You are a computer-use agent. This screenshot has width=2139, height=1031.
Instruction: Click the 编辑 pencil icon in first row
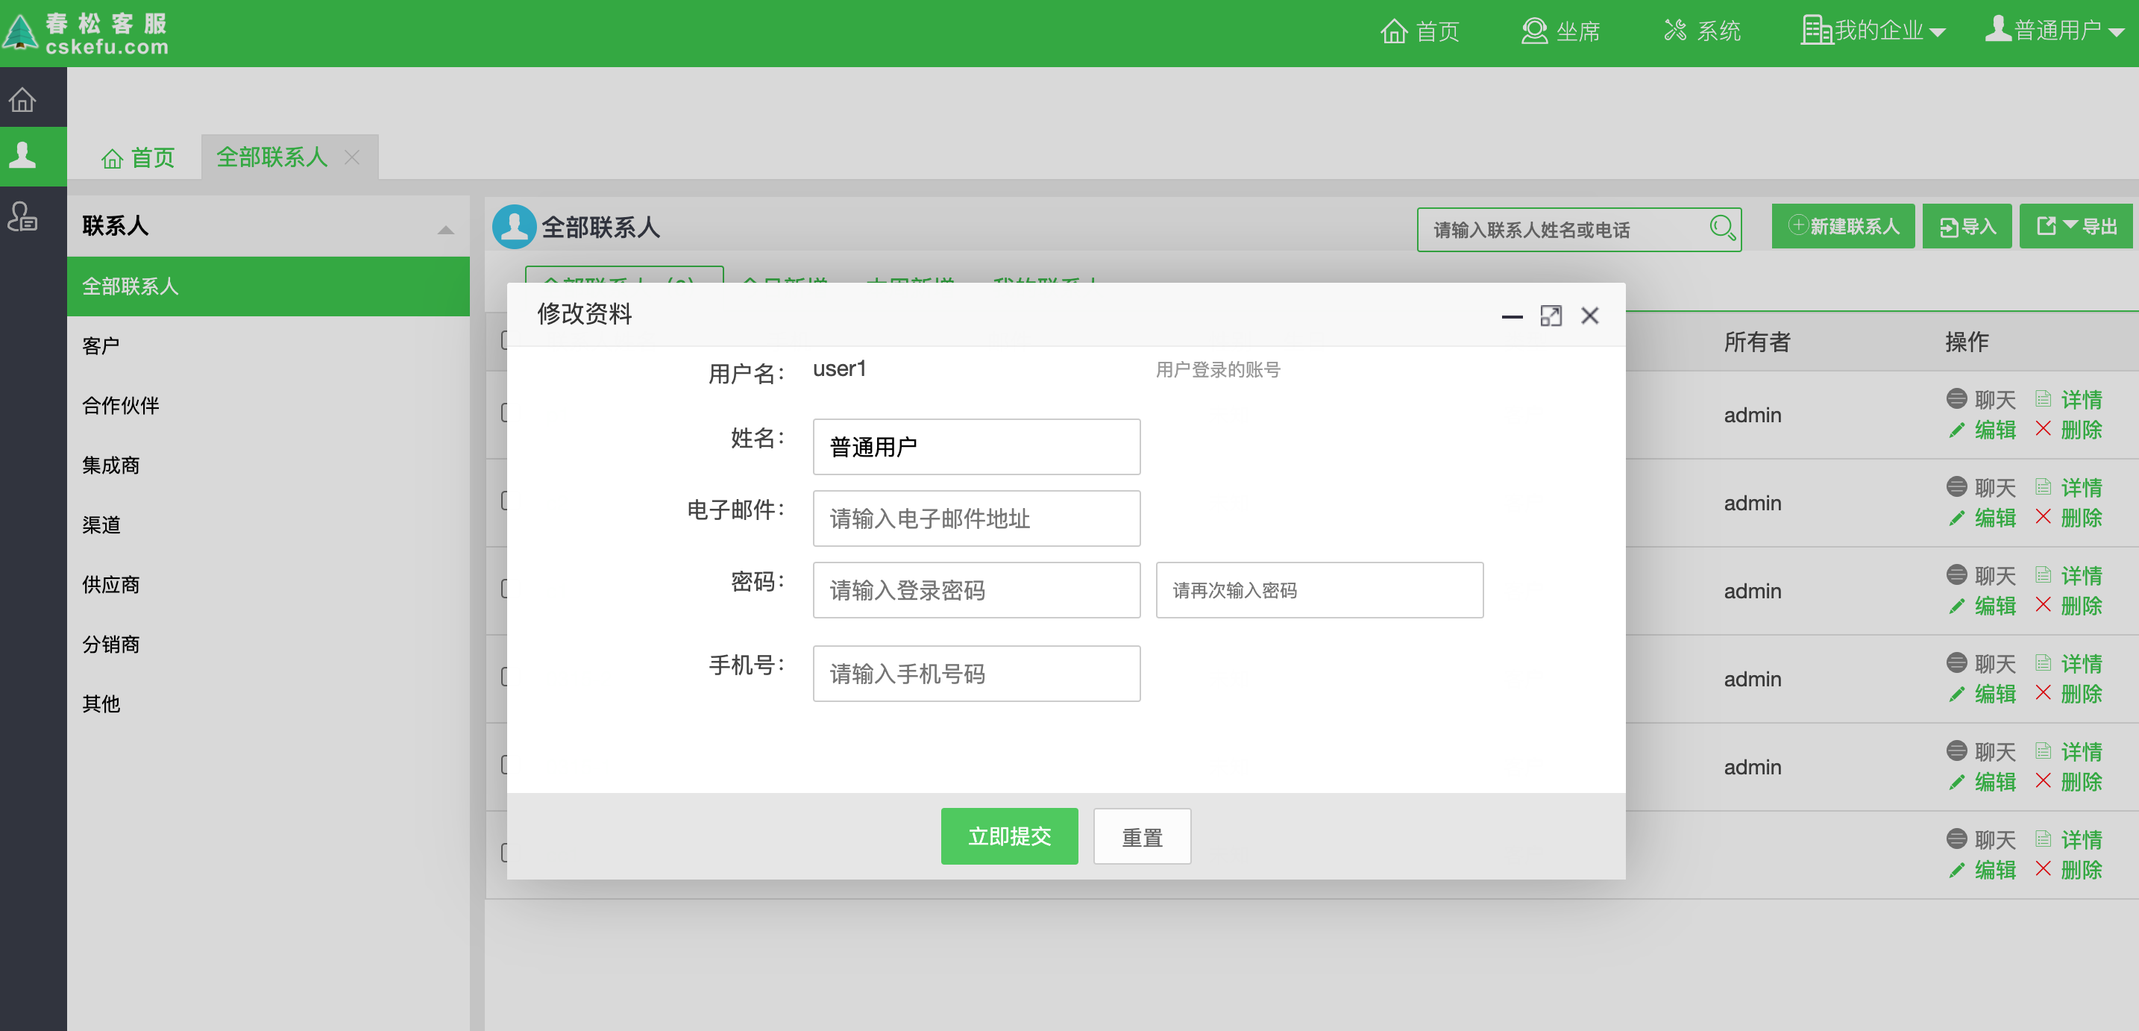click(x=1956, y=430)
